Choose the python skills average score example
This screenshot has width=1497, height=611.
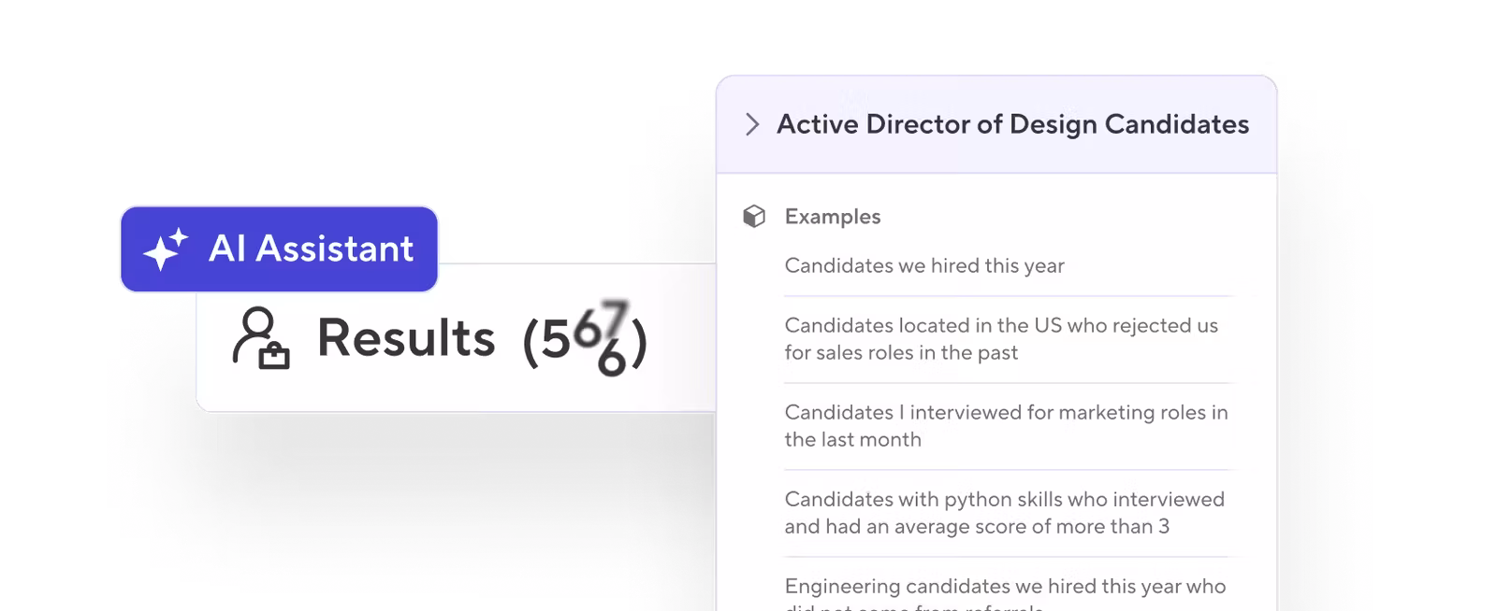[x=1004, y=512]
